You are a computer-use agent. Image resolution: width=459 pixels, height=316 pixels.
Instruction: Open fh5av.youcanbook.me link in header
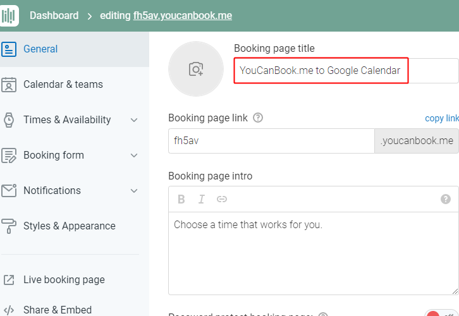[183, 16]
